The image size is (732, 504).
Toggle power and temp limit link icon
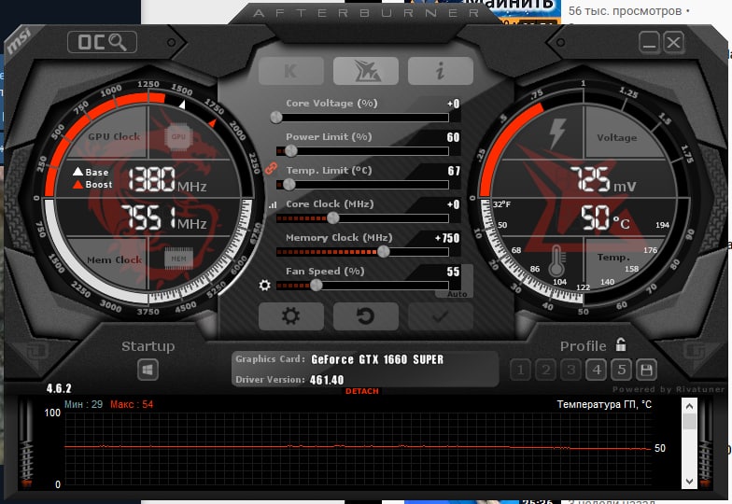pyautogui.click(x=271, y=168)
